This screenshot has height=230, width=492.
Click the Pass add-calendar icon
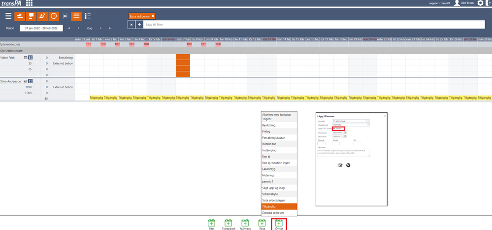click(x=211, y=223)
